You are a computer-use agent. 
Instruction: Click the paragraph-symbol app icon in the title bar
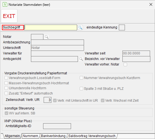[5, 4]
